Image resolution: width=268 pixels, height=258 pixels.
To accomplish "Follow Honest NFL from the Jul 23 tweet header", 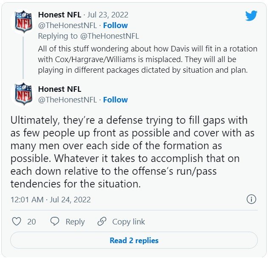I will [115, 26].
